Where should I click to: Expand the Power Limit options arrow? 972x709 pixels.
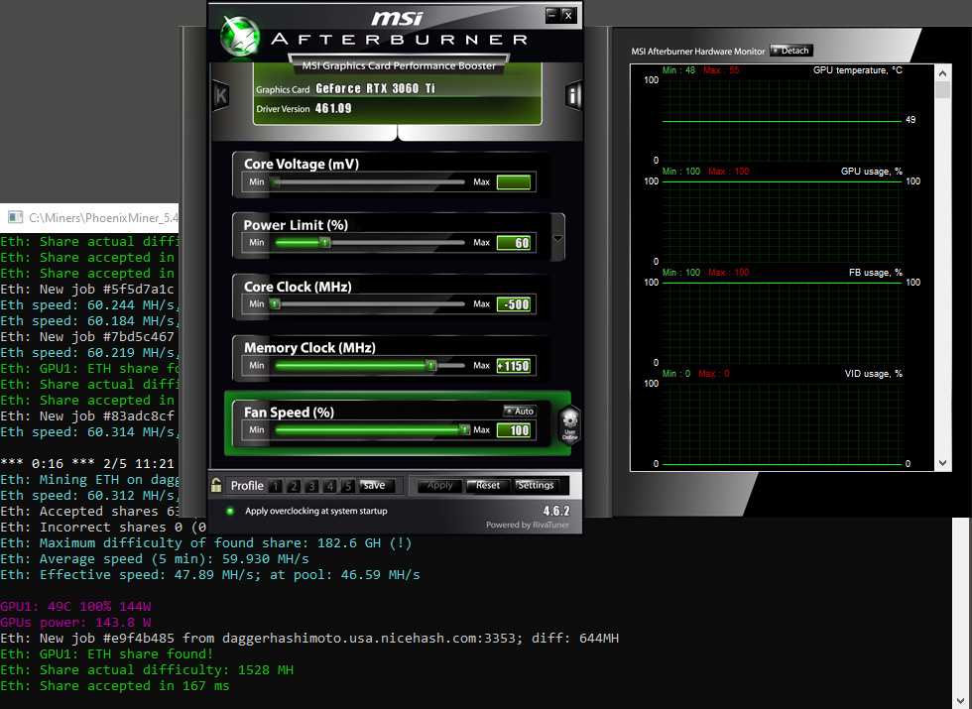(557, 238)
